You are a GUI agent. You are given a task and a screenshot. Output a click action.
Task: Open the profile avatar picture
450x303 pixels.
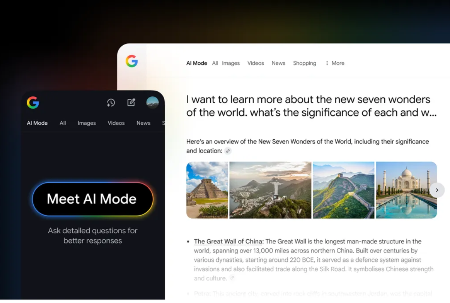[153, 102]
